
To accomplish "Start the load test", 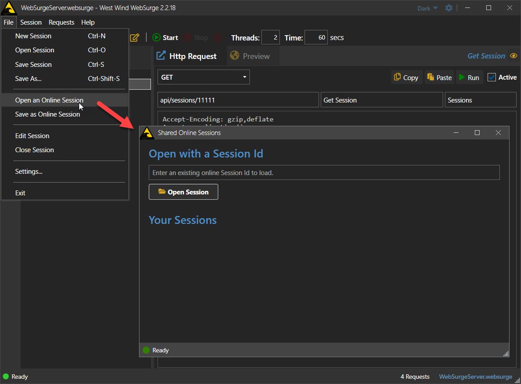I will point(165,37).
